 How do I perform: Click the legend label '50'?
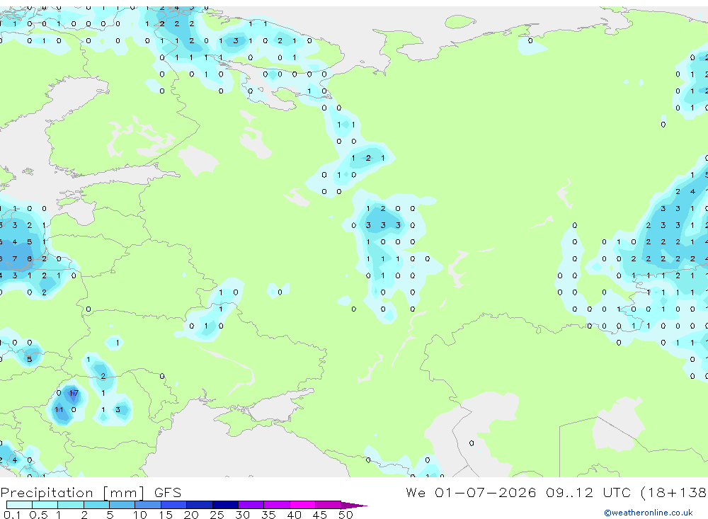coord(346,515)
